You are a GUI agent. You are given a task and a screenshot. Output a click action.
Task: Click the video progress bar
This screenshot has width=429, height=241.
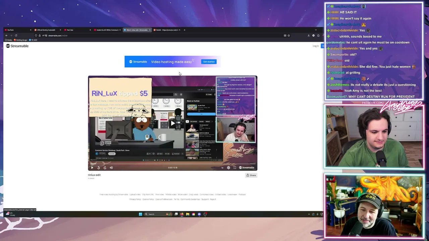pyautogui.click(x=173, y=164)
